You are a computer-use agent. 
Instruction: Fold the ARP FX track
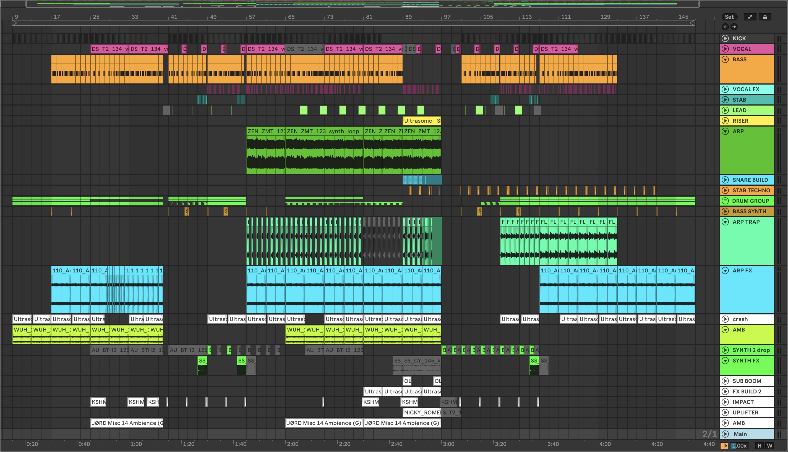[725, 270]
